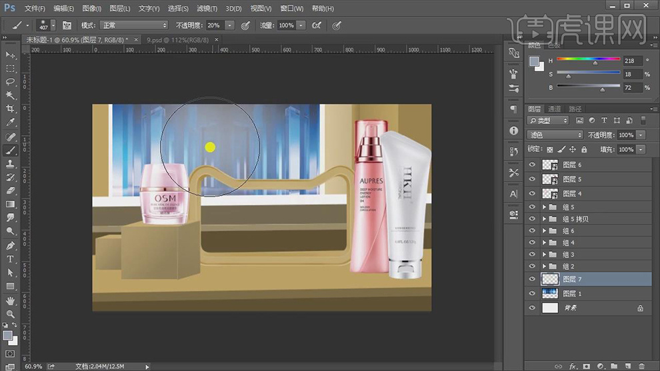Hide the 组 3 group eye icon
This screenshot has height=371, width=660.
(x=532, y=254)
